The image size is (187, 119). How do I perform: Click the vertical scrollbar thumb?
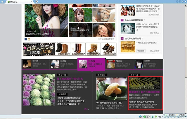point(186,62)
